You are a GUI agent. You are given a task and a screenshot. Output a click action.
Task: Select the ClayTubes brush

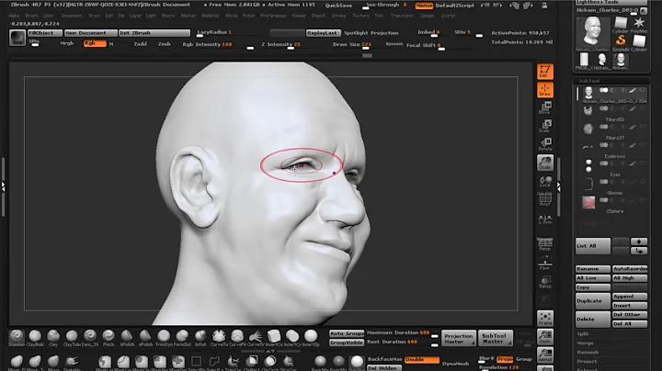[72, 338]
